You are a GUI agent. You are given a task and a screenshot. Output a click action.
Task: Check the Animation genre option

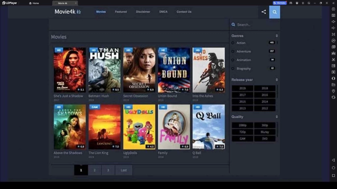(x=233, y=60)
